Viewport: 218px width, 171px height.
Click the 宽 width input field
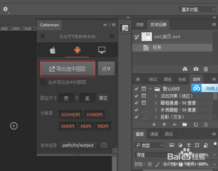click(x=66, y=98)
